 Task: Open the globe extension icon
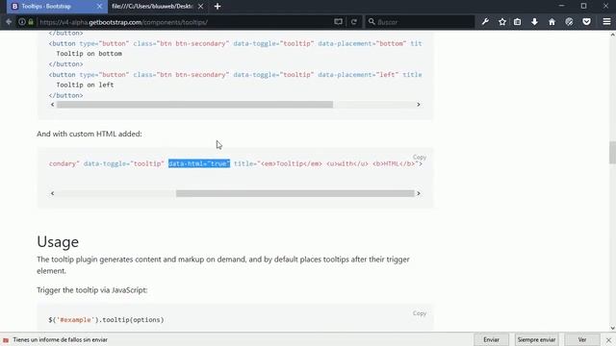569,22
